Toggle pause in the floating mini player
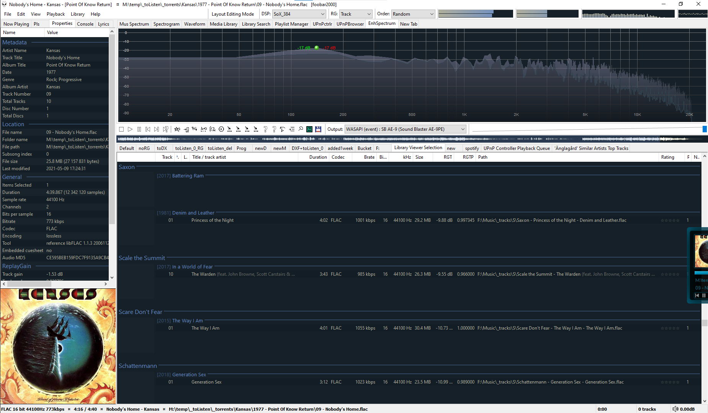708x413 pixels. coord(703,296)
